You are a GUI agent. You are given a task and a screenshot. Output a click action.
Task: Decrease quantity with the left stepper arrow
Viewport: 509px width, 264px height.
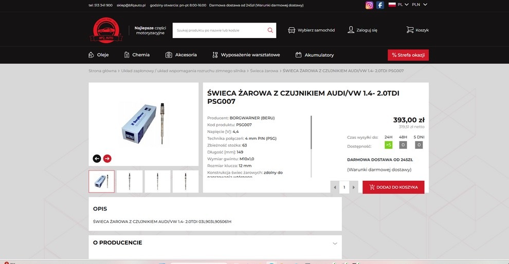click(x=335, y=187)
